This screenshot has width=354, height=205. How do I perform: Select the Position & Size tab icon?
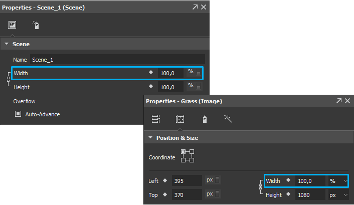click(x=180, y=119)
